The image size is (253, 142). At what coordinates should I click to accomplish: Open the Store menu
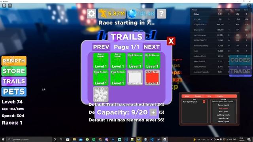tap(14, 71)
